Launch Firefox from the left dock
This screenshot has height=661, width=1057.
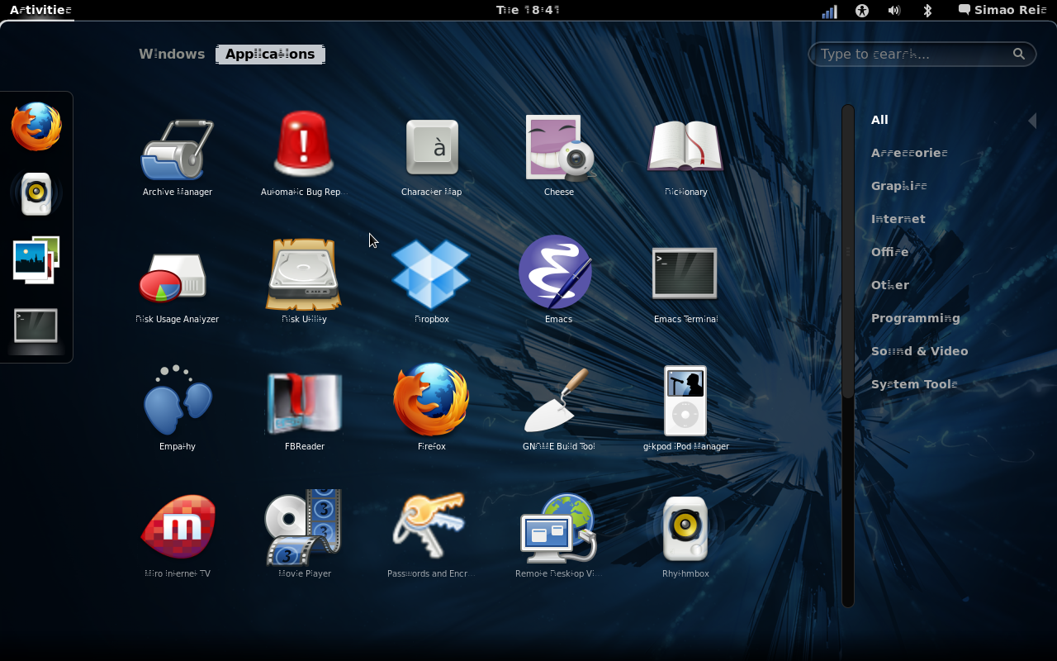[x=36, y=126]
